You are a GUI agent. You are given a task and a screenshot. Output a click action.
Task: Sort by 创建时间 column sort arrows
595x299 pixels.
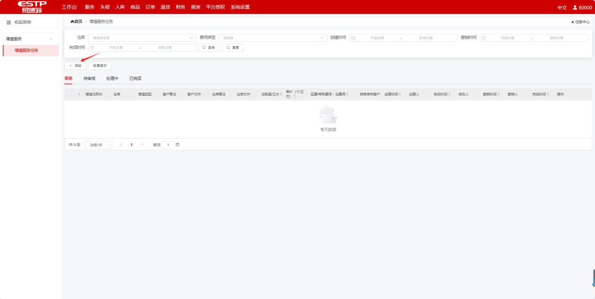point(400,94)
